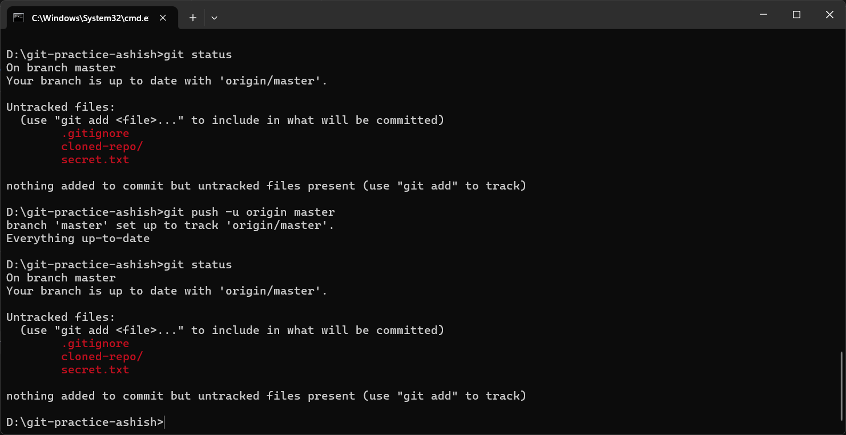Image resolution: width=846 pixels, height=435 pixels.
Task: Click the second secret.txt listing in output
Action: point(95,369)
